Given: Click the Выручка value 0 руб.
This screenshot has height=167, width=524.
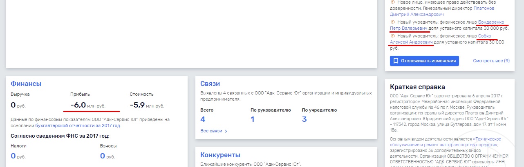Looking at the screenshot, I should coord(19,105).
